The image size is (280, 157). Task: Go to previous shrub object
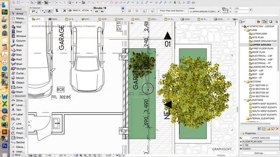coord(97,12)
